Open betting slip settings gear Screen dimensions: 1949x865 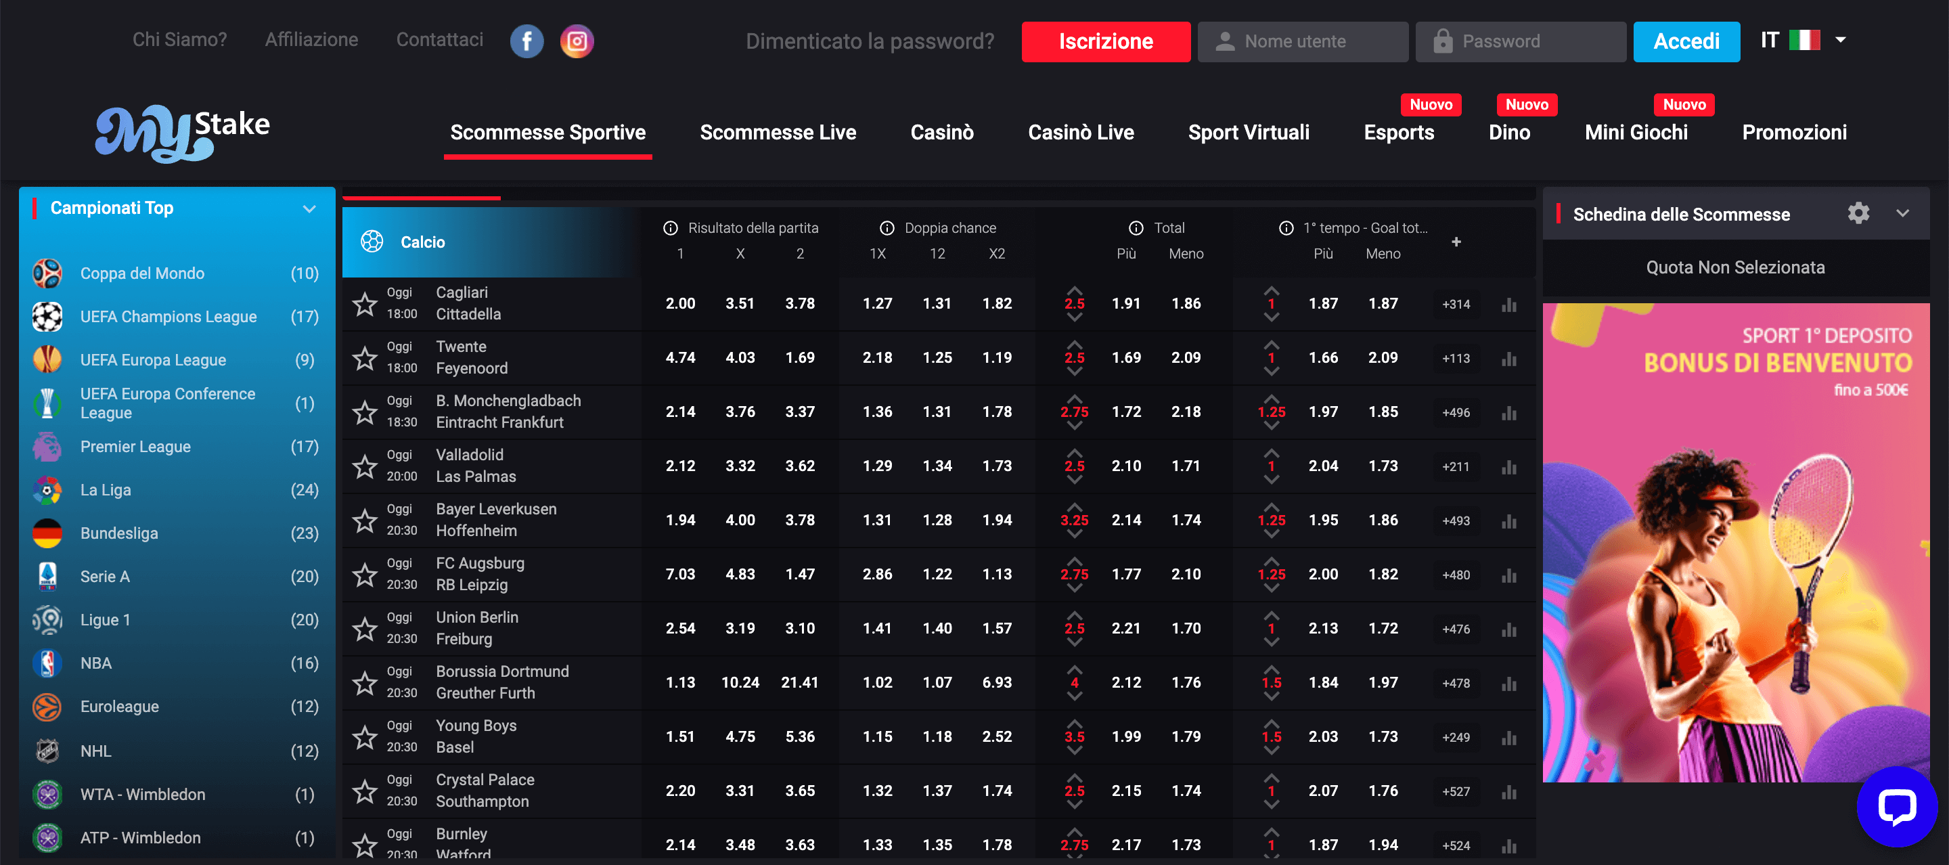click(1858, 213)
